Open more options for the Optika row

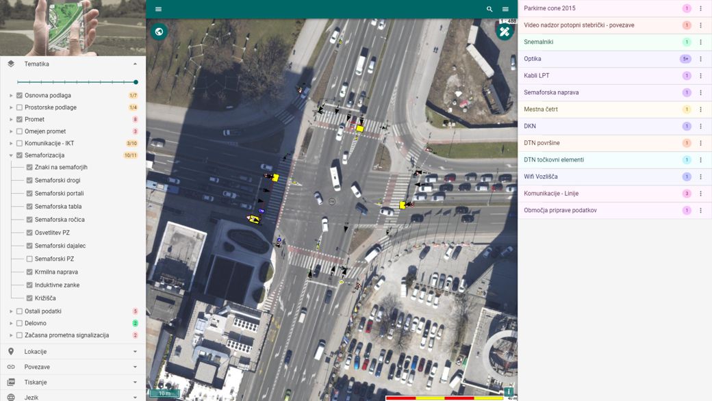(x=700, y=59)
